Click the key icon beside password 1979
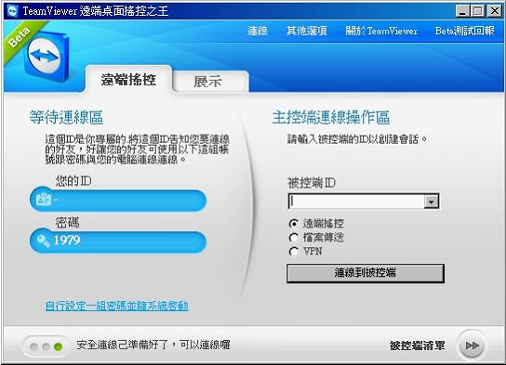506x365 pixels. click(43, 241)
